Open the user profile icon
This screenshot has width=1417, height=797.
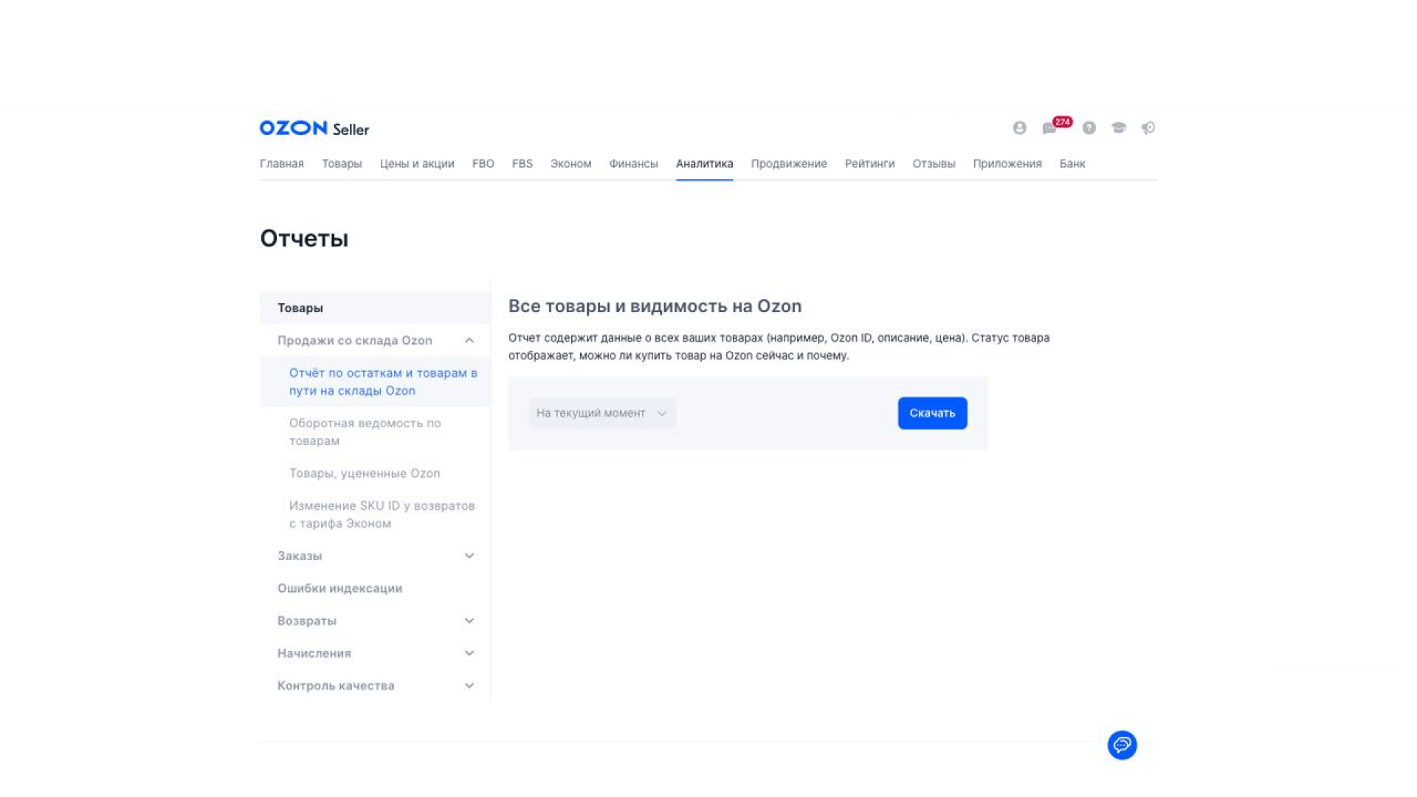(1019, 128)
